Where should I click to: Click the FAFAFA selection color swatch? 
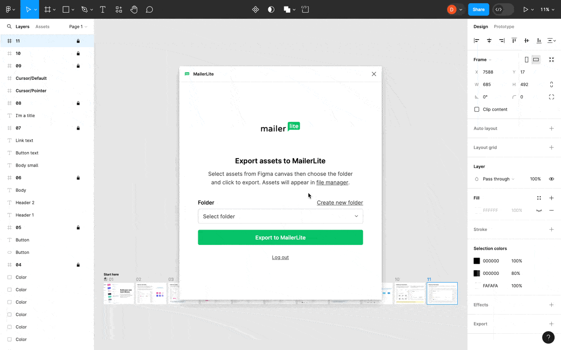[x=477, y=286]
